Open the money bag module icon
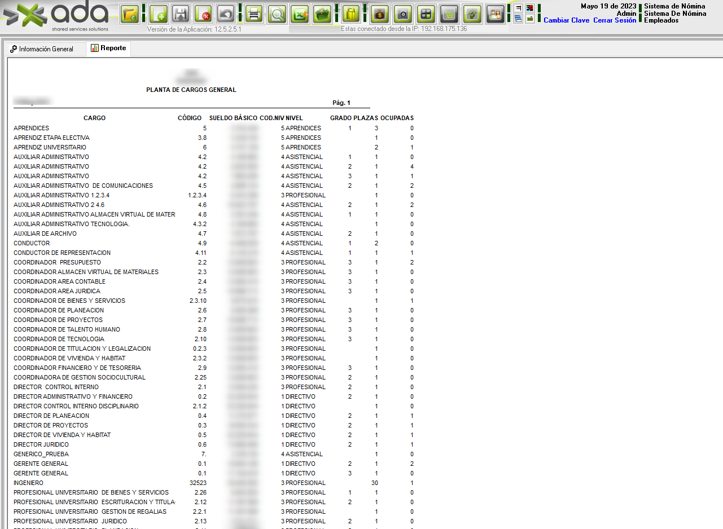Image resolution: width=723 pixels, height=529 pixels. coord(380,14)
